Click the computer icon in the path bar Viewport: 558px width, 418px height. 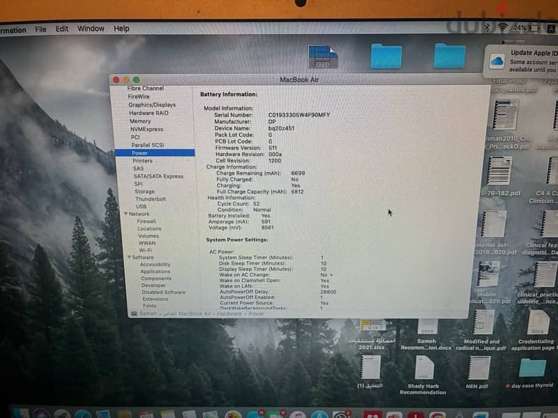pos(134,313)
